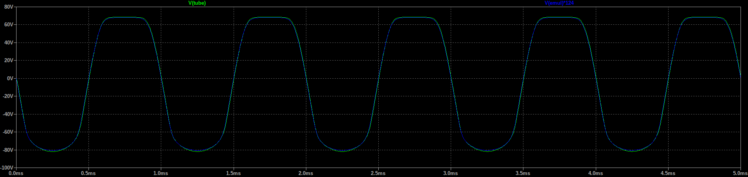Image resolution: width=748 pixels, height=177 pixels.
Task: Click the 0V axis label
Action: [10, 78]
